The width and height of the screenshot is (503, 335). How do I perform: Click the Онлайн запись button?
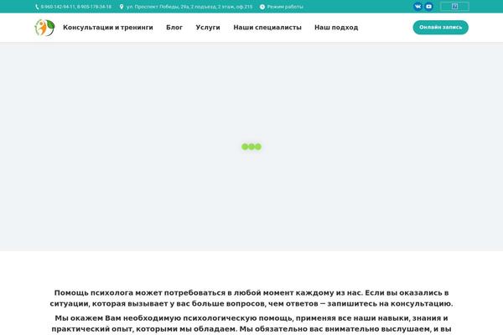[x=440, y=28]
